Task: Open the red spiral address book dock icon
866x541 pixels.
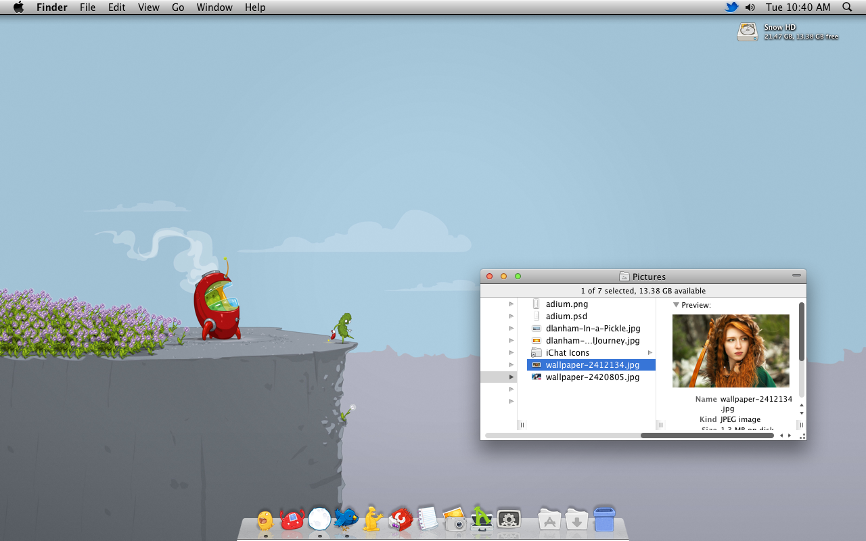Action: click(x=401, y=519)
